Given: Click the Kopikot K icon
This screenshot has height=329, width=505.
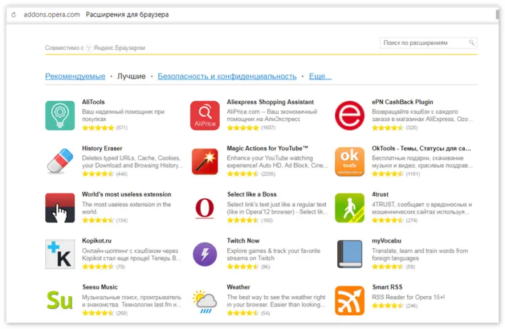Looking at the screenshot, I should pos(60,254).
